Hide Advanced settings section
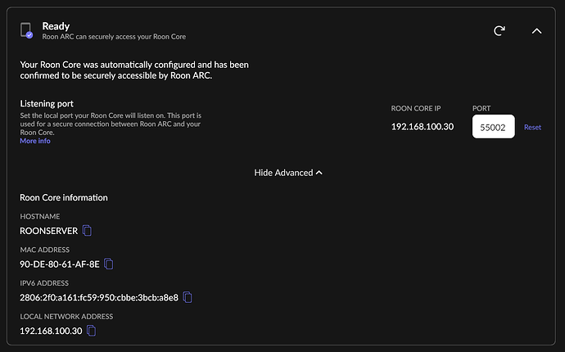The width and height of the screenshot is (565, 352). pyautogui.click(x=288, y=173)
